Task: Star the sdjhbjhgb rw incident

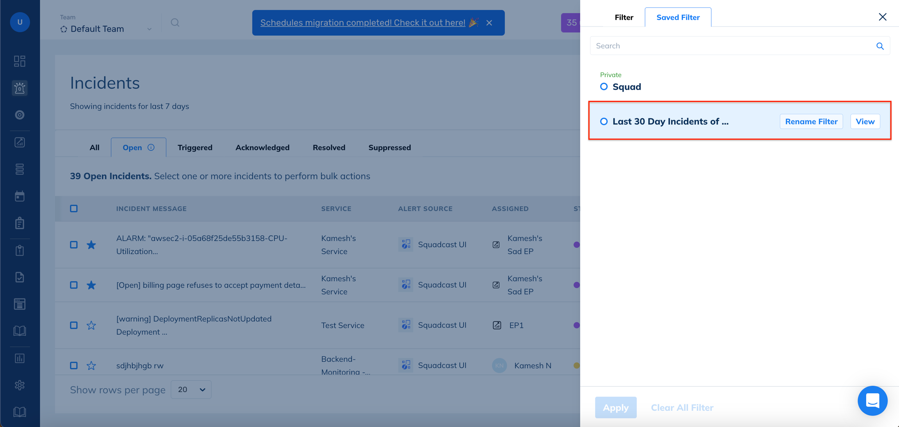Action: coord(91,365)
